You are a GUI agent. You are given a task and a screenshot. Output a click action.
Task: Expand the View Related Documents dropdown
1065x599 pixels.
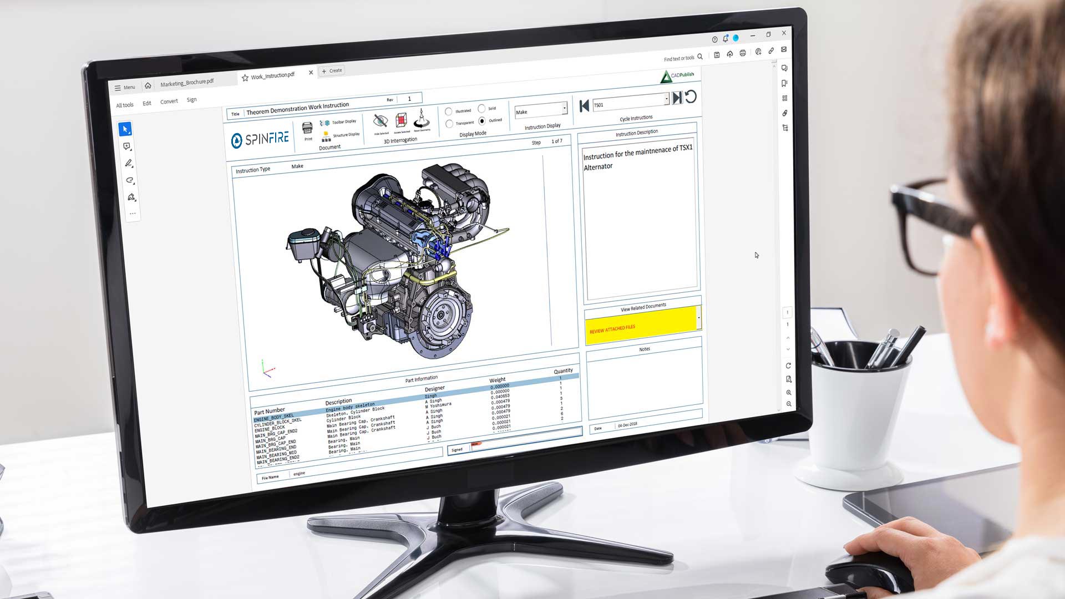(698, 318)
